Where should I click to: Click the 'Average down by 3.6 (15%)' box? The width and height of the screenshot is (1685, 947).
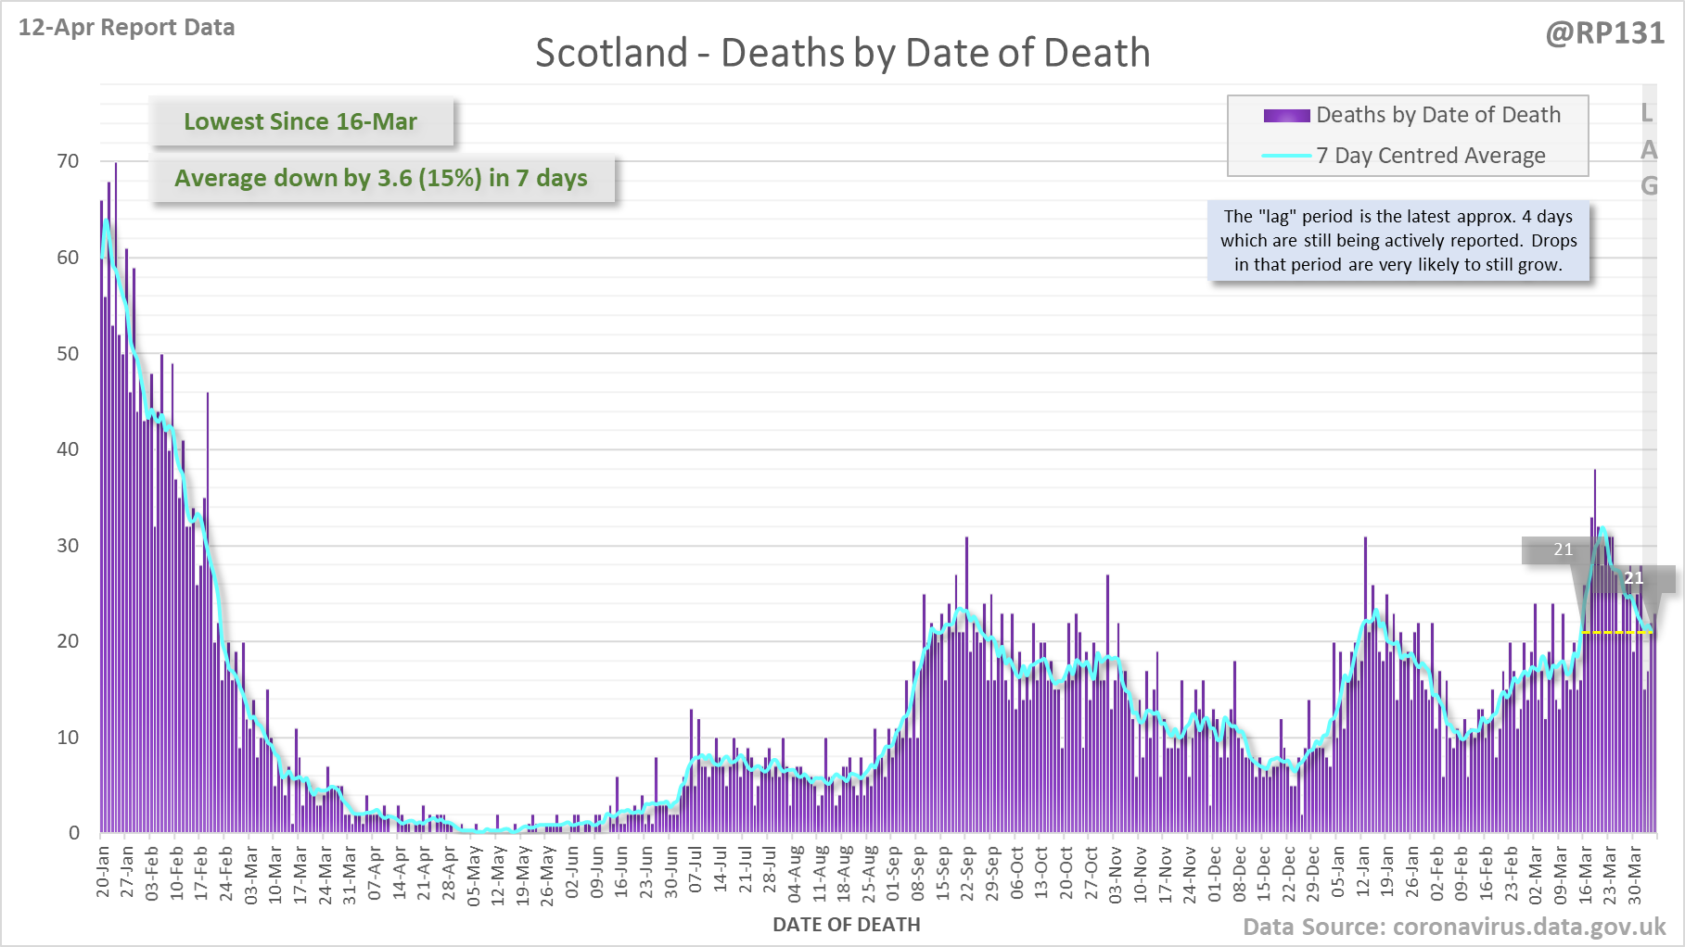click(x=381, y=178)
